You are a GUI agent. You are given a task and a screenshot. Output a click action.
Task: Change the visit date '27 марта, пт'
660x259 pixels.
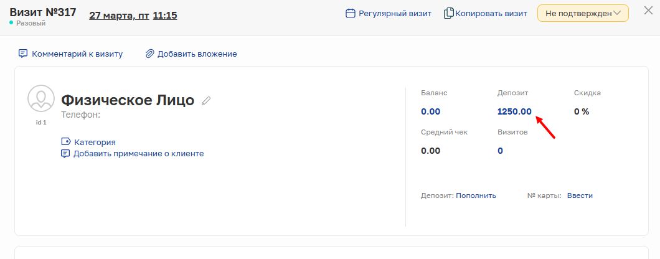coord(119,15)
